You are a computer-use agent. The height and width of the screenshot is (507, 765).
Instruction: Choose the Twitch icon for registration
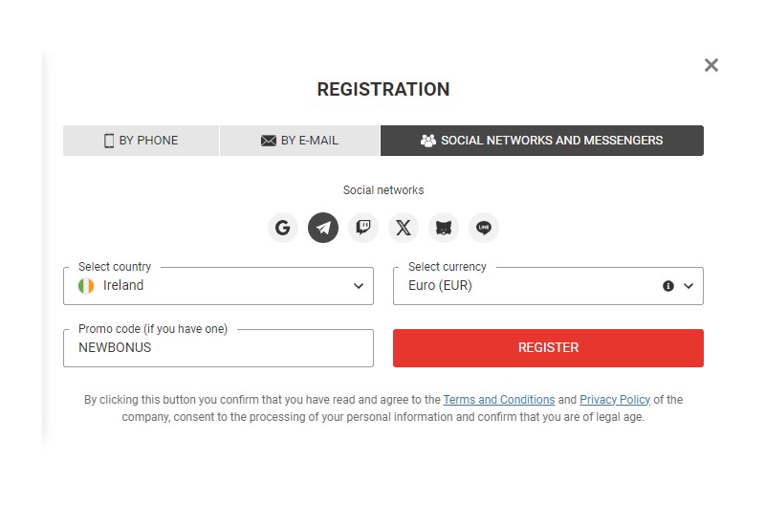point(363,228)
